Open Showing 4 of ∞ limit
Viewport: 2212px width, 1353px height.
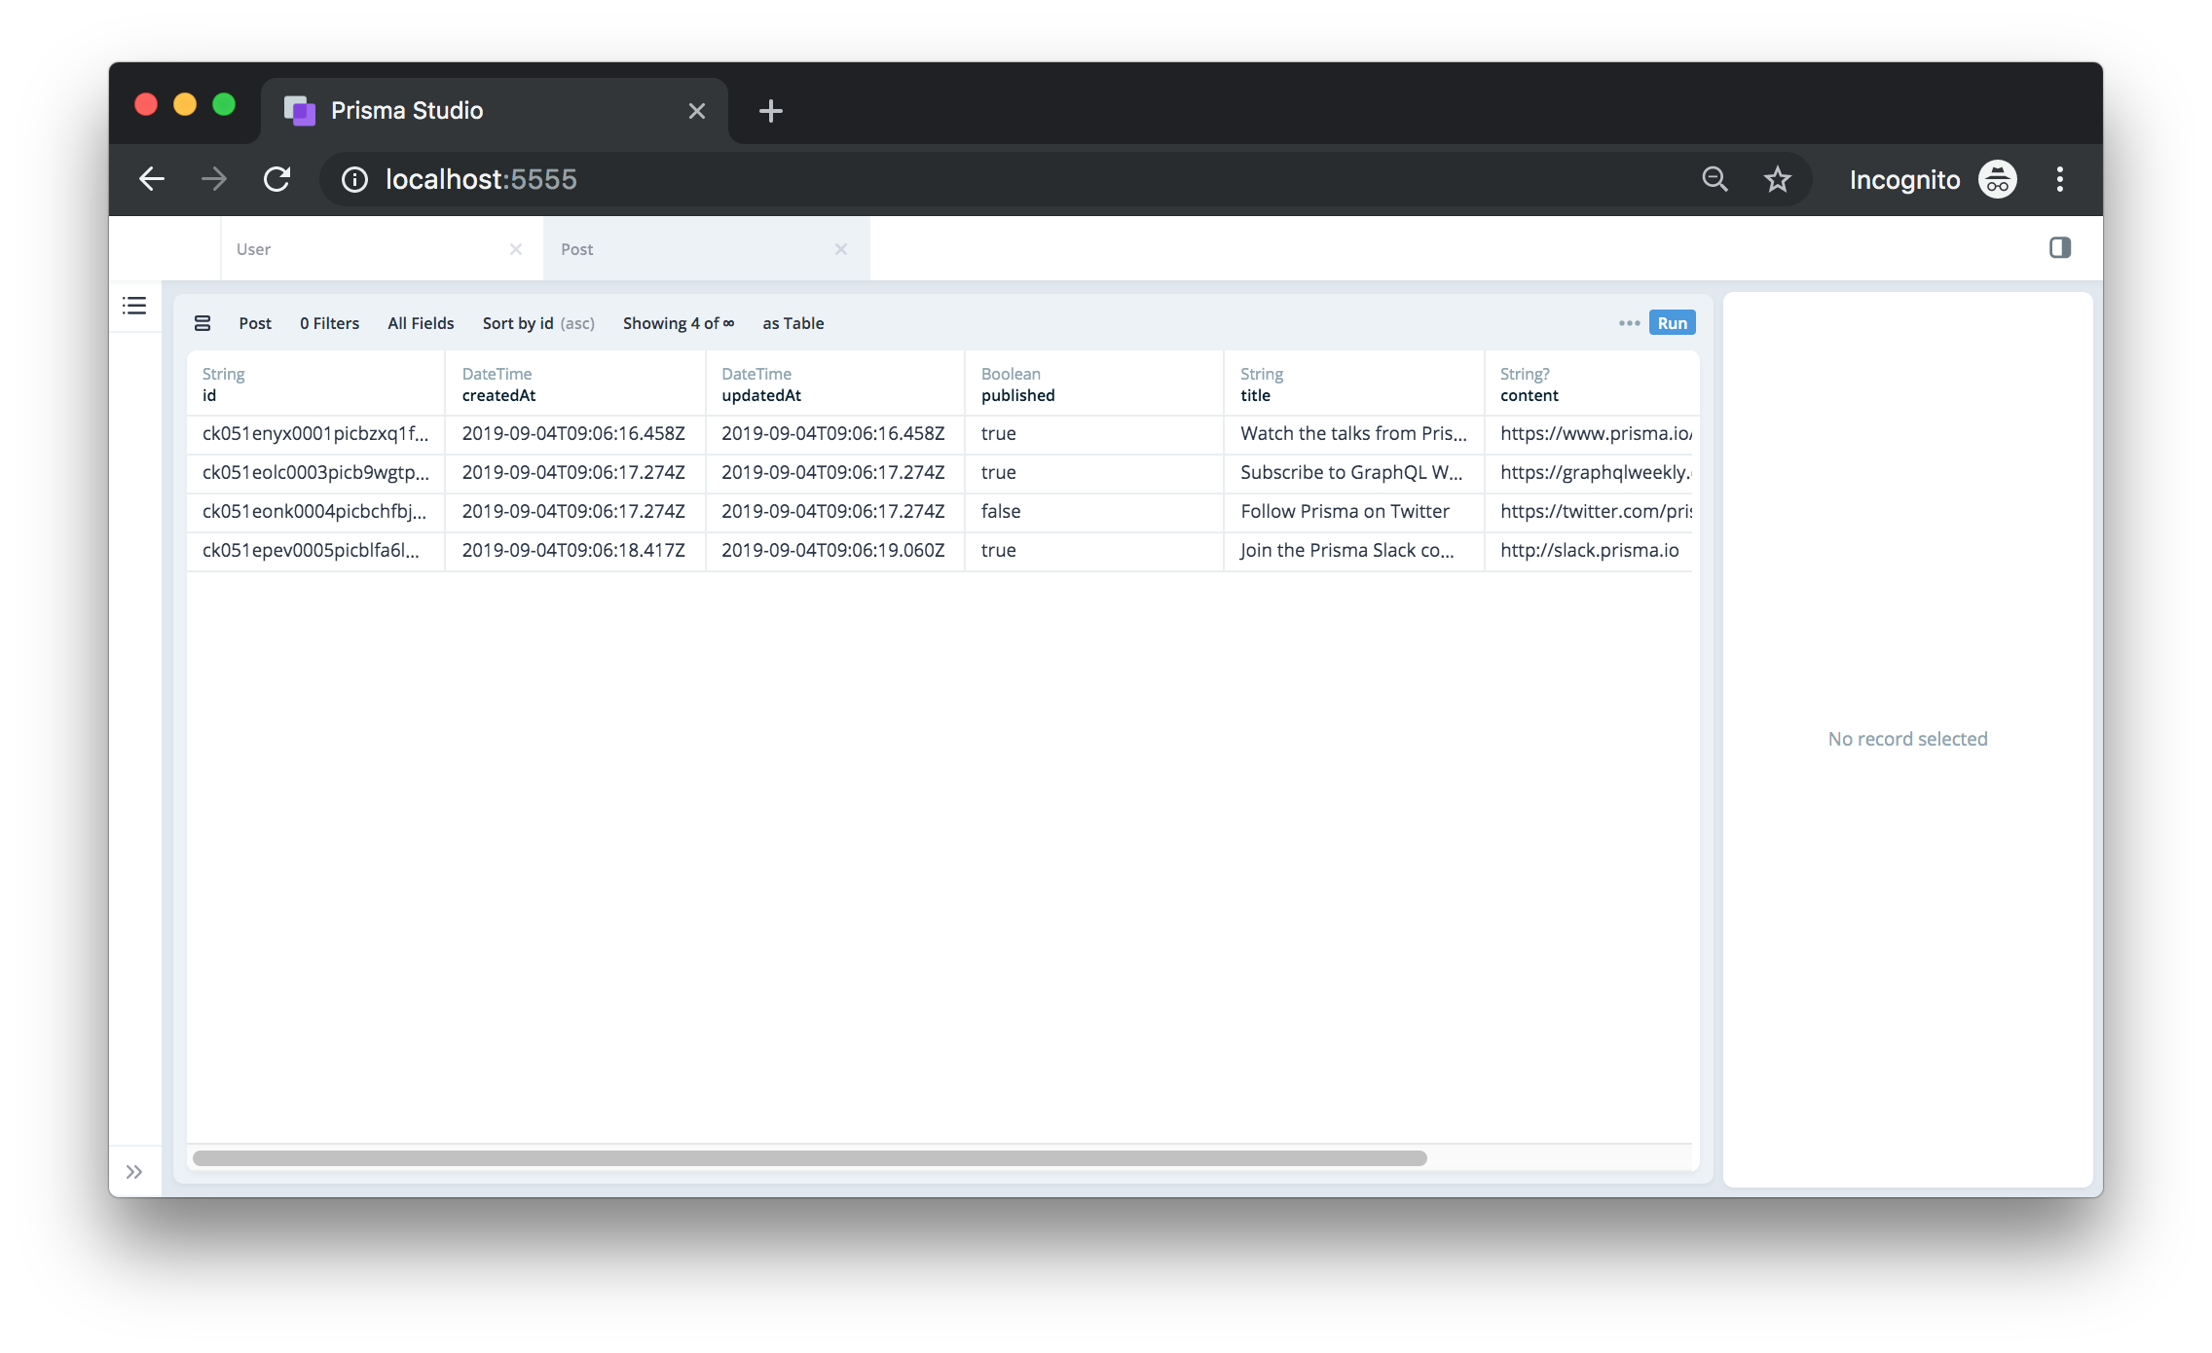tap(678, 323)
